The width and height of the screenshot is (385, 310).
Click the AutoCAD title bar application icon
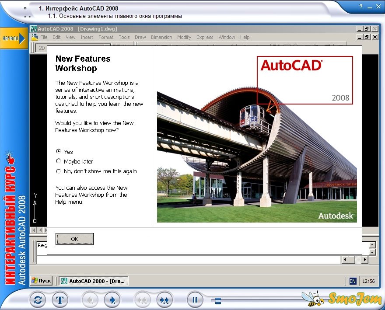pos(34,29)
